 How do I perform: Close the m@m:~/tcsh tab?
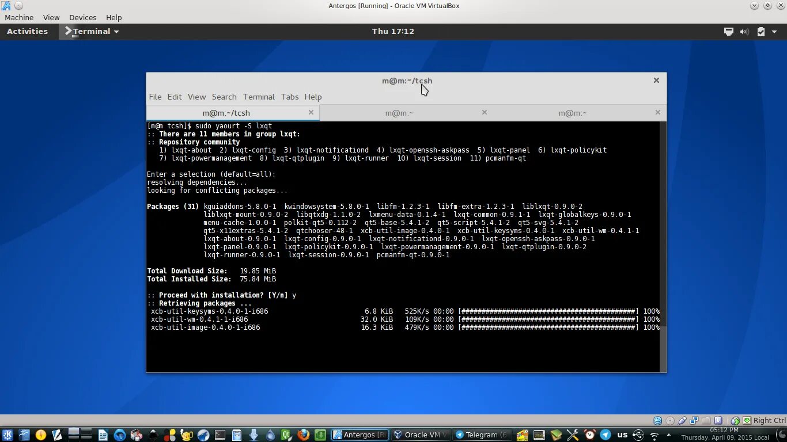[x=311, y=112]
